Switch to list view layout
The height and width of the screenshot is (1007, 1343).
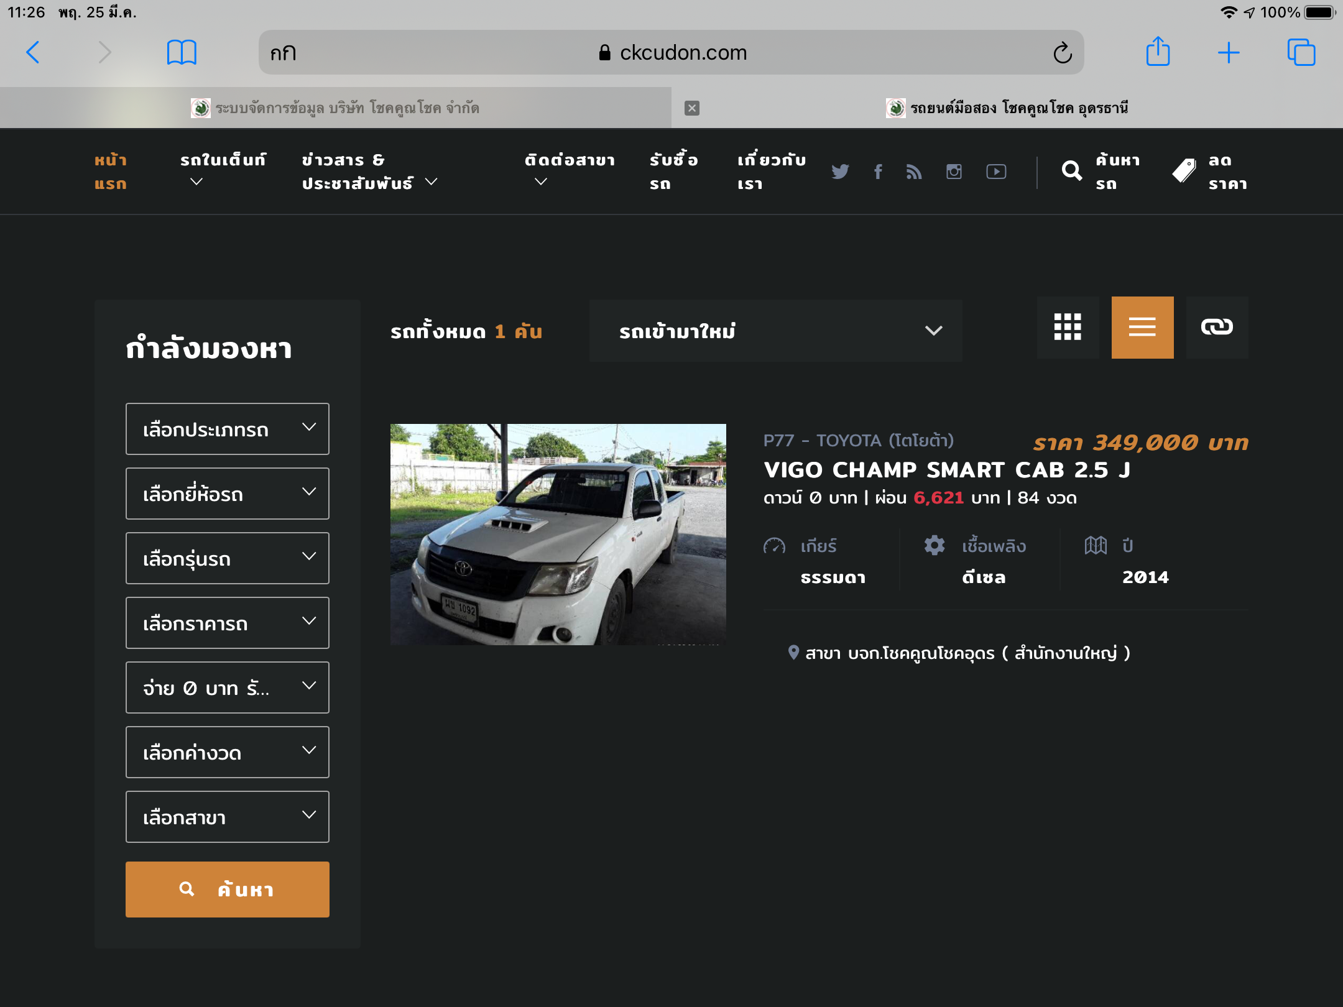[1142, 328]
